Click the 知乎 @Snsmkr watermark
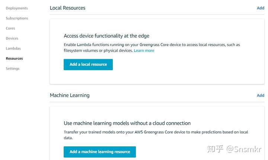268x160 pixels. [x=235, y=149]
